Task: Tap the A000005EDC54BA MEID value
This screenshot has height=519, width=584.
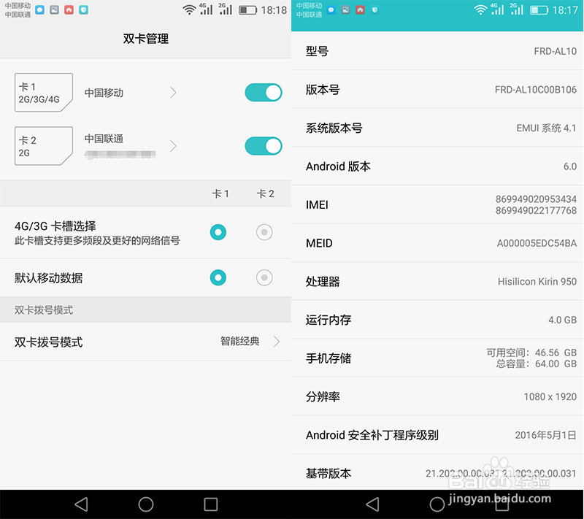Action: (537, 243)
